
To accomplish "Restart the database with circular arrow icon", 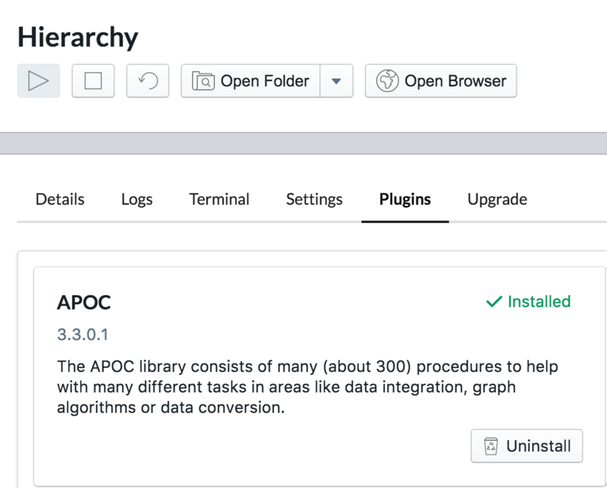I will coord(147,81).
